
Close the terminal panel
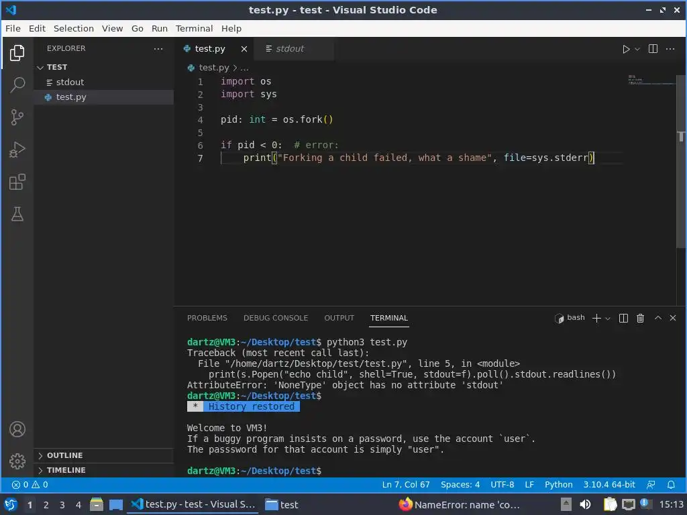click(673, 318)
